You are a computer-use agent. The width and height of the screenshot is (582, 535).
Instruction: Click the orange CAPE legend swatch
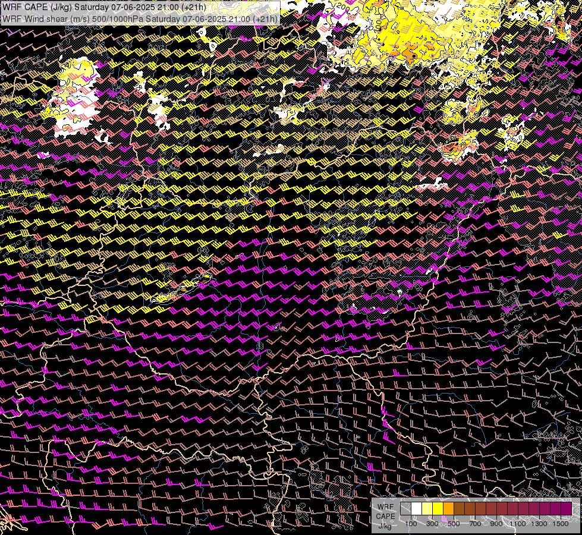[x=449, y=509]
